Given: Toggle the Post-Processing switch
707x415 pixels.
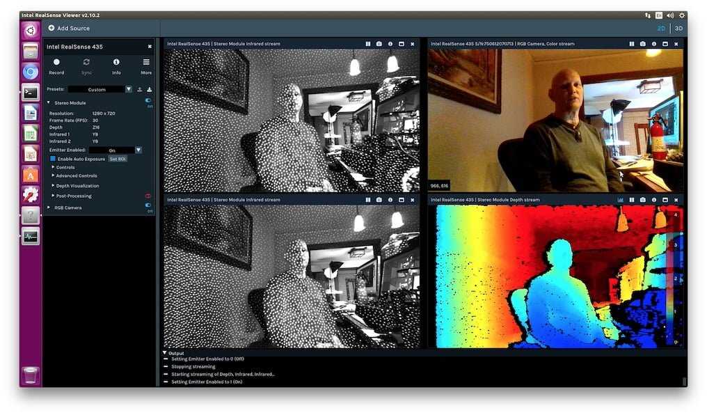Looking at the screenshot, I should coord(148,196).
